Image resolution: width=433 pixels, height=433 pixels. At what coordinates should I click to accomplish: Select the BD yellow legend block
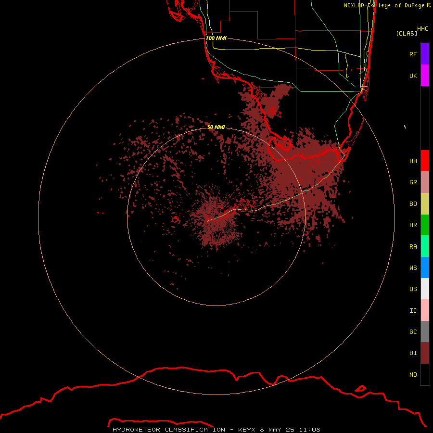425,204
